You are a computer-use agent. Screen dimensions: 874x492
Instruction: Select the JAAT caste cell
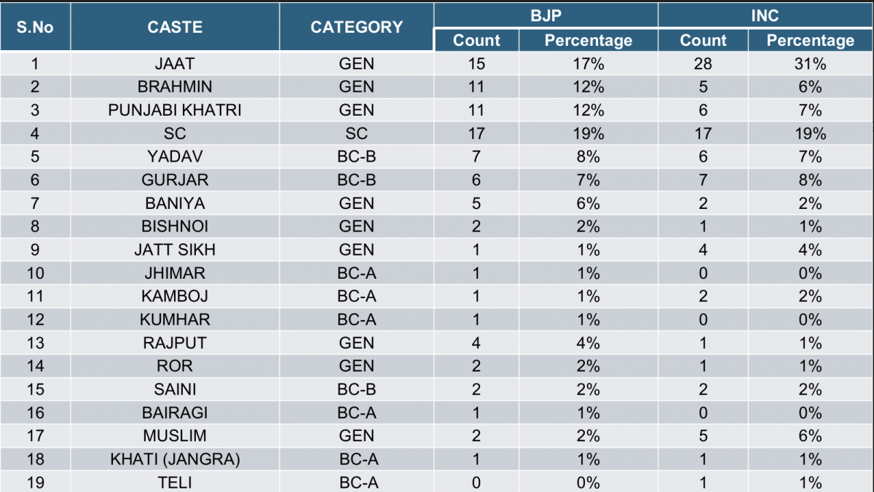click(175, 63)
